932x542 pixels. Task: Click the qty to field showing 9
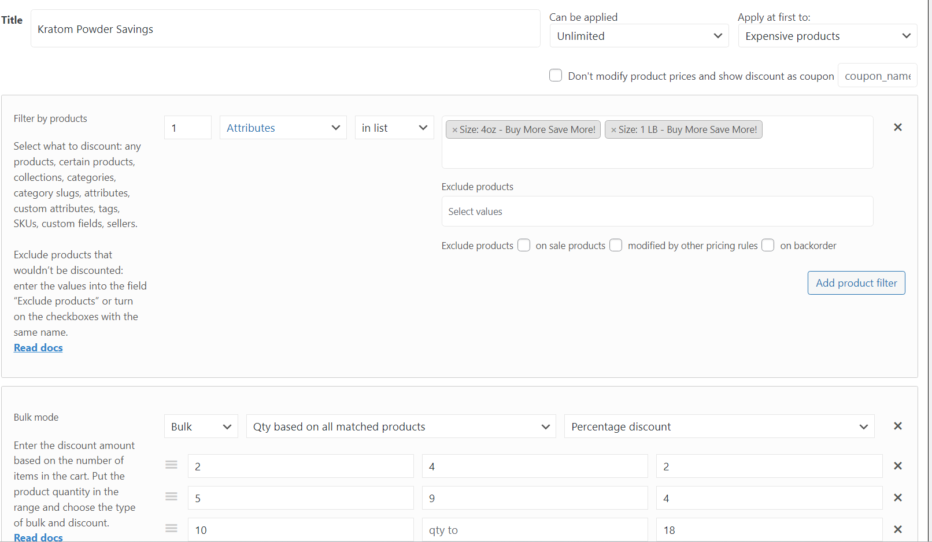coord(535,498)
